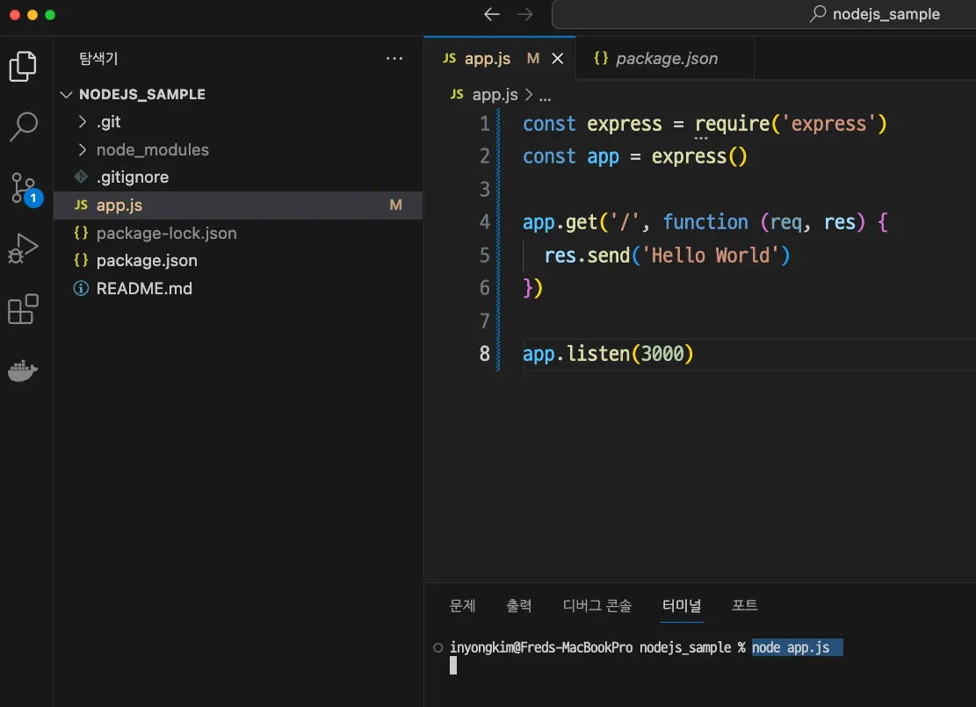Open the Docker view icon
Image resolution: width=976 pixels, height=707 pixels.
(x=23, y=371)
